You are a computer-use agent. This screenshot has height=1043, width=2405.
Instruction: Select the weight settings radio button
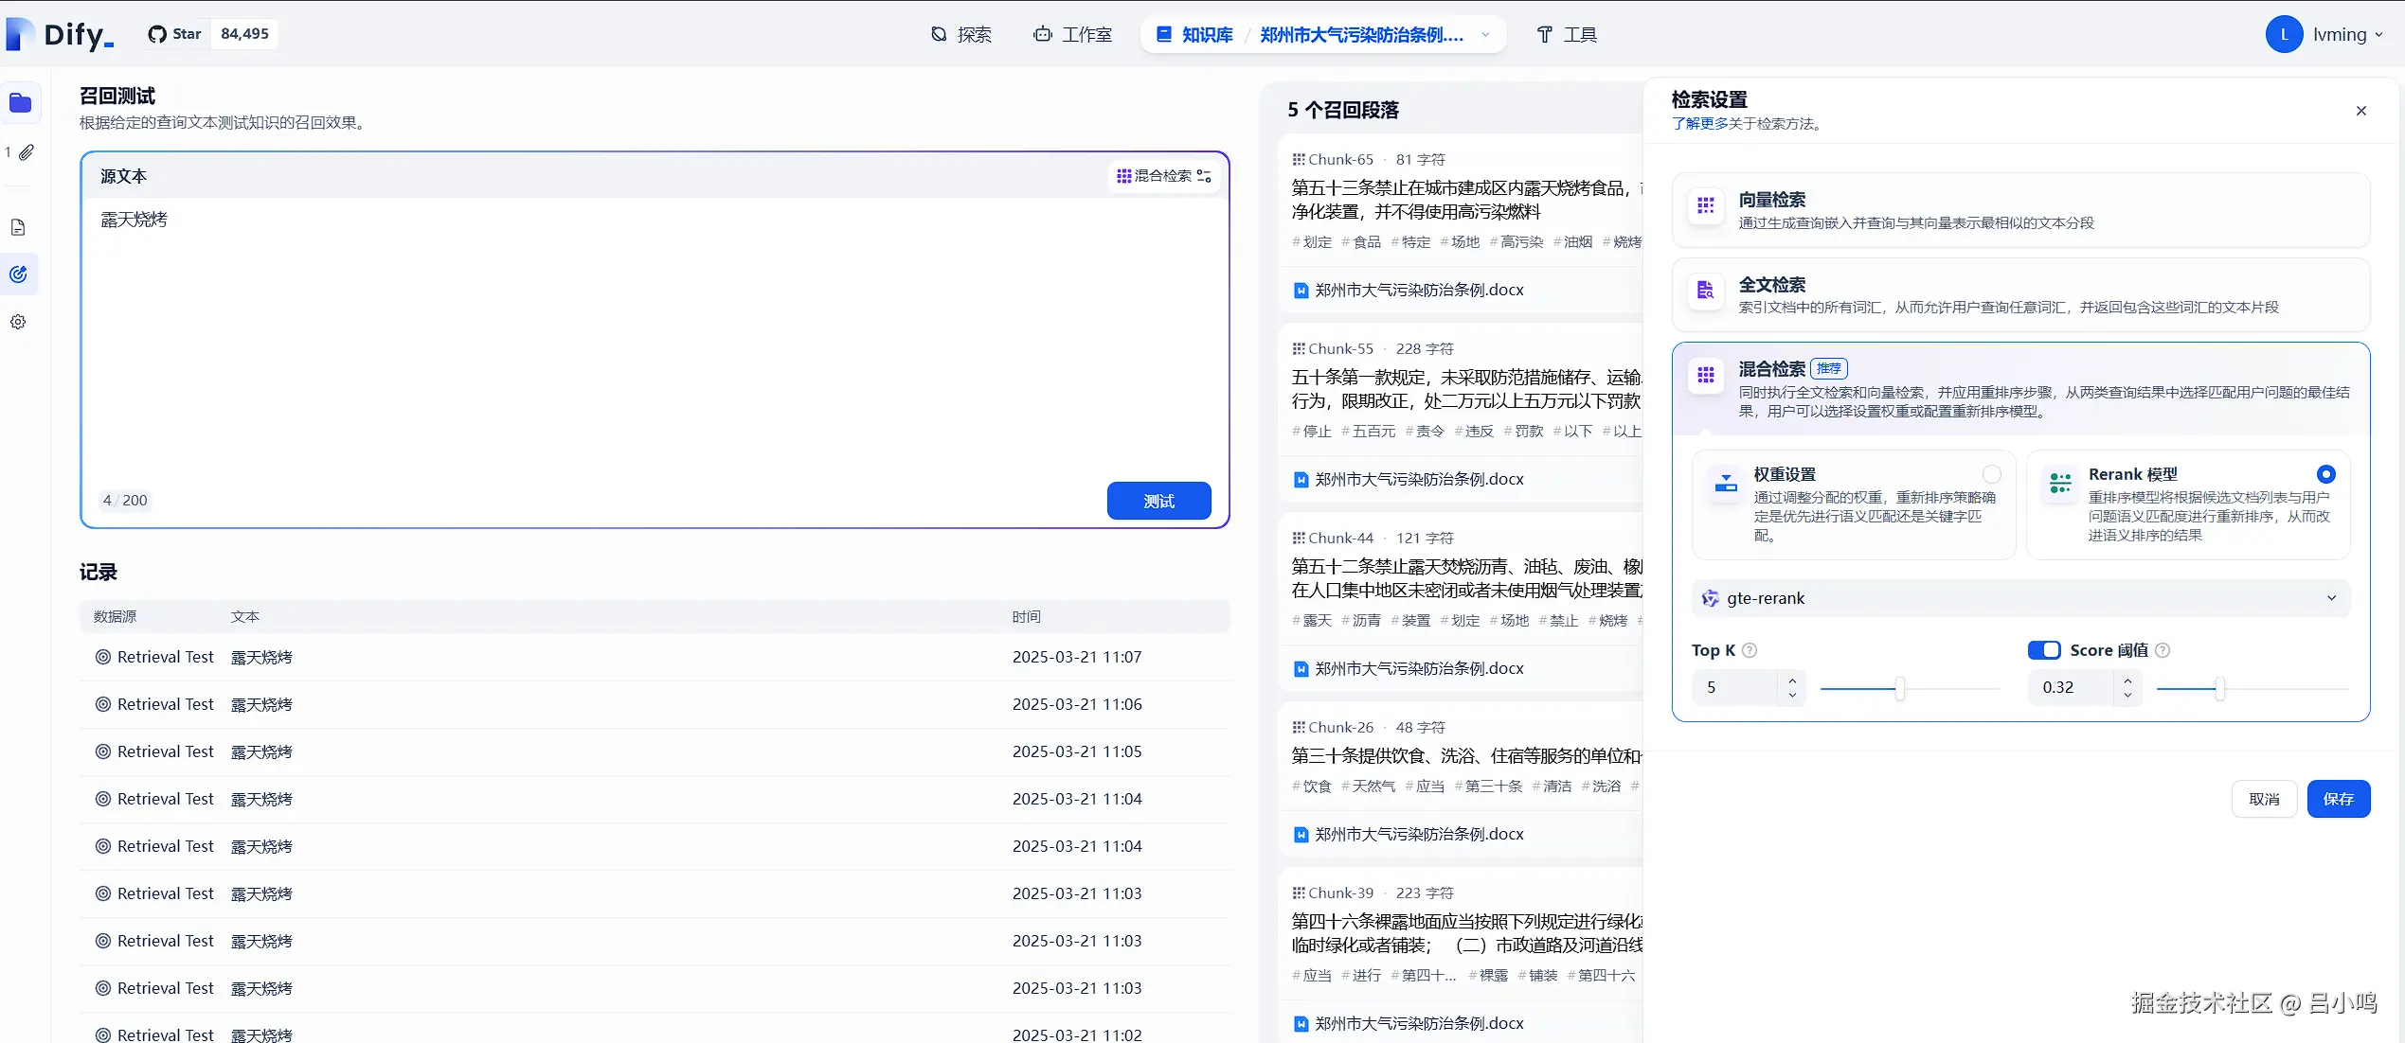1992,474
